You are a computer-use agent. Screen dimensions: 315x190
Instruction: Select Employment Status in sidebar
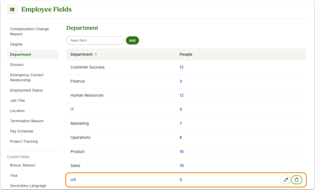click(x=26, y=90)
